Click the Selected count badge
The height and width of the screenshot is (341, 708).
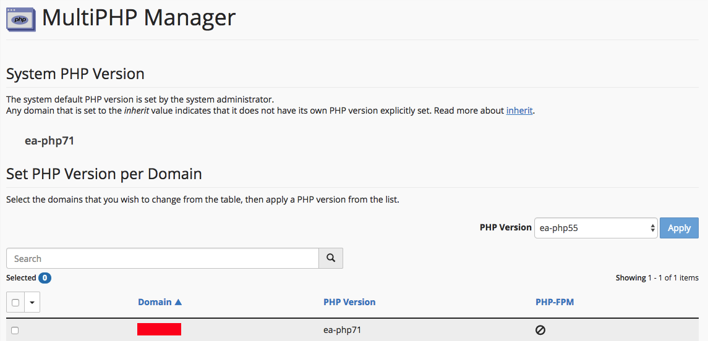tap(45, 278)
